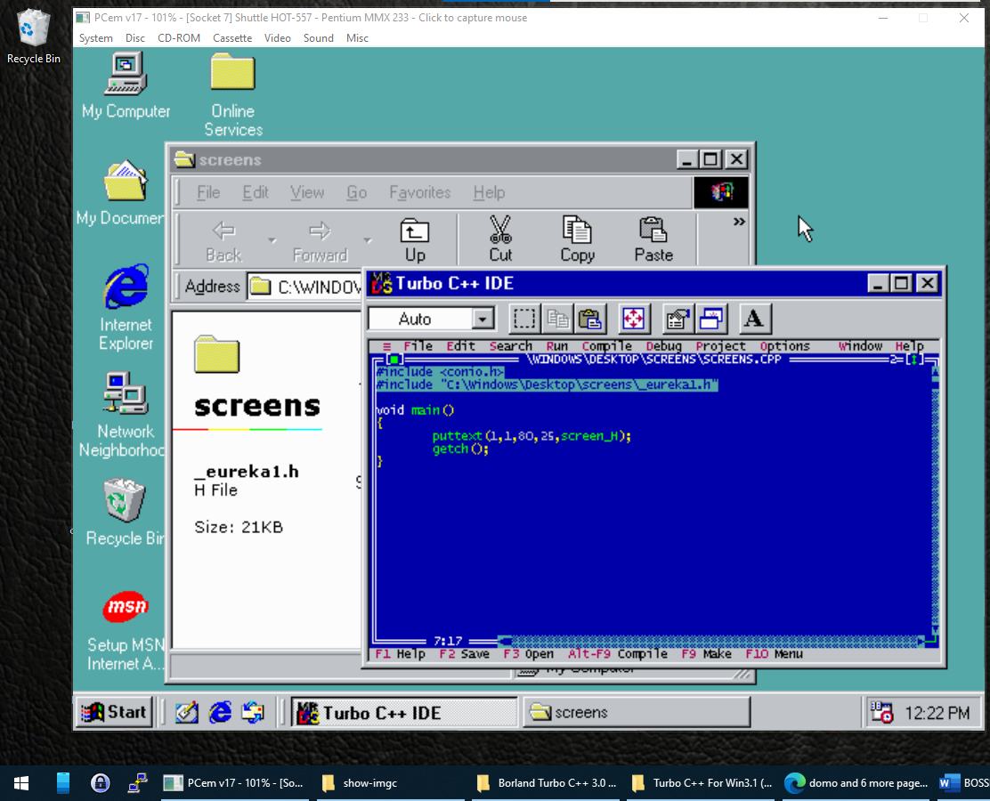
Task: Open the Turbo C++ system menu symbol
Action: click(386, 346)
